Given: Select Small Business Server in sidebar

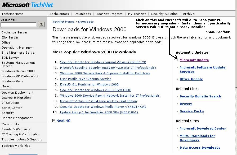Looking at the screenshot, I should 19,53.
